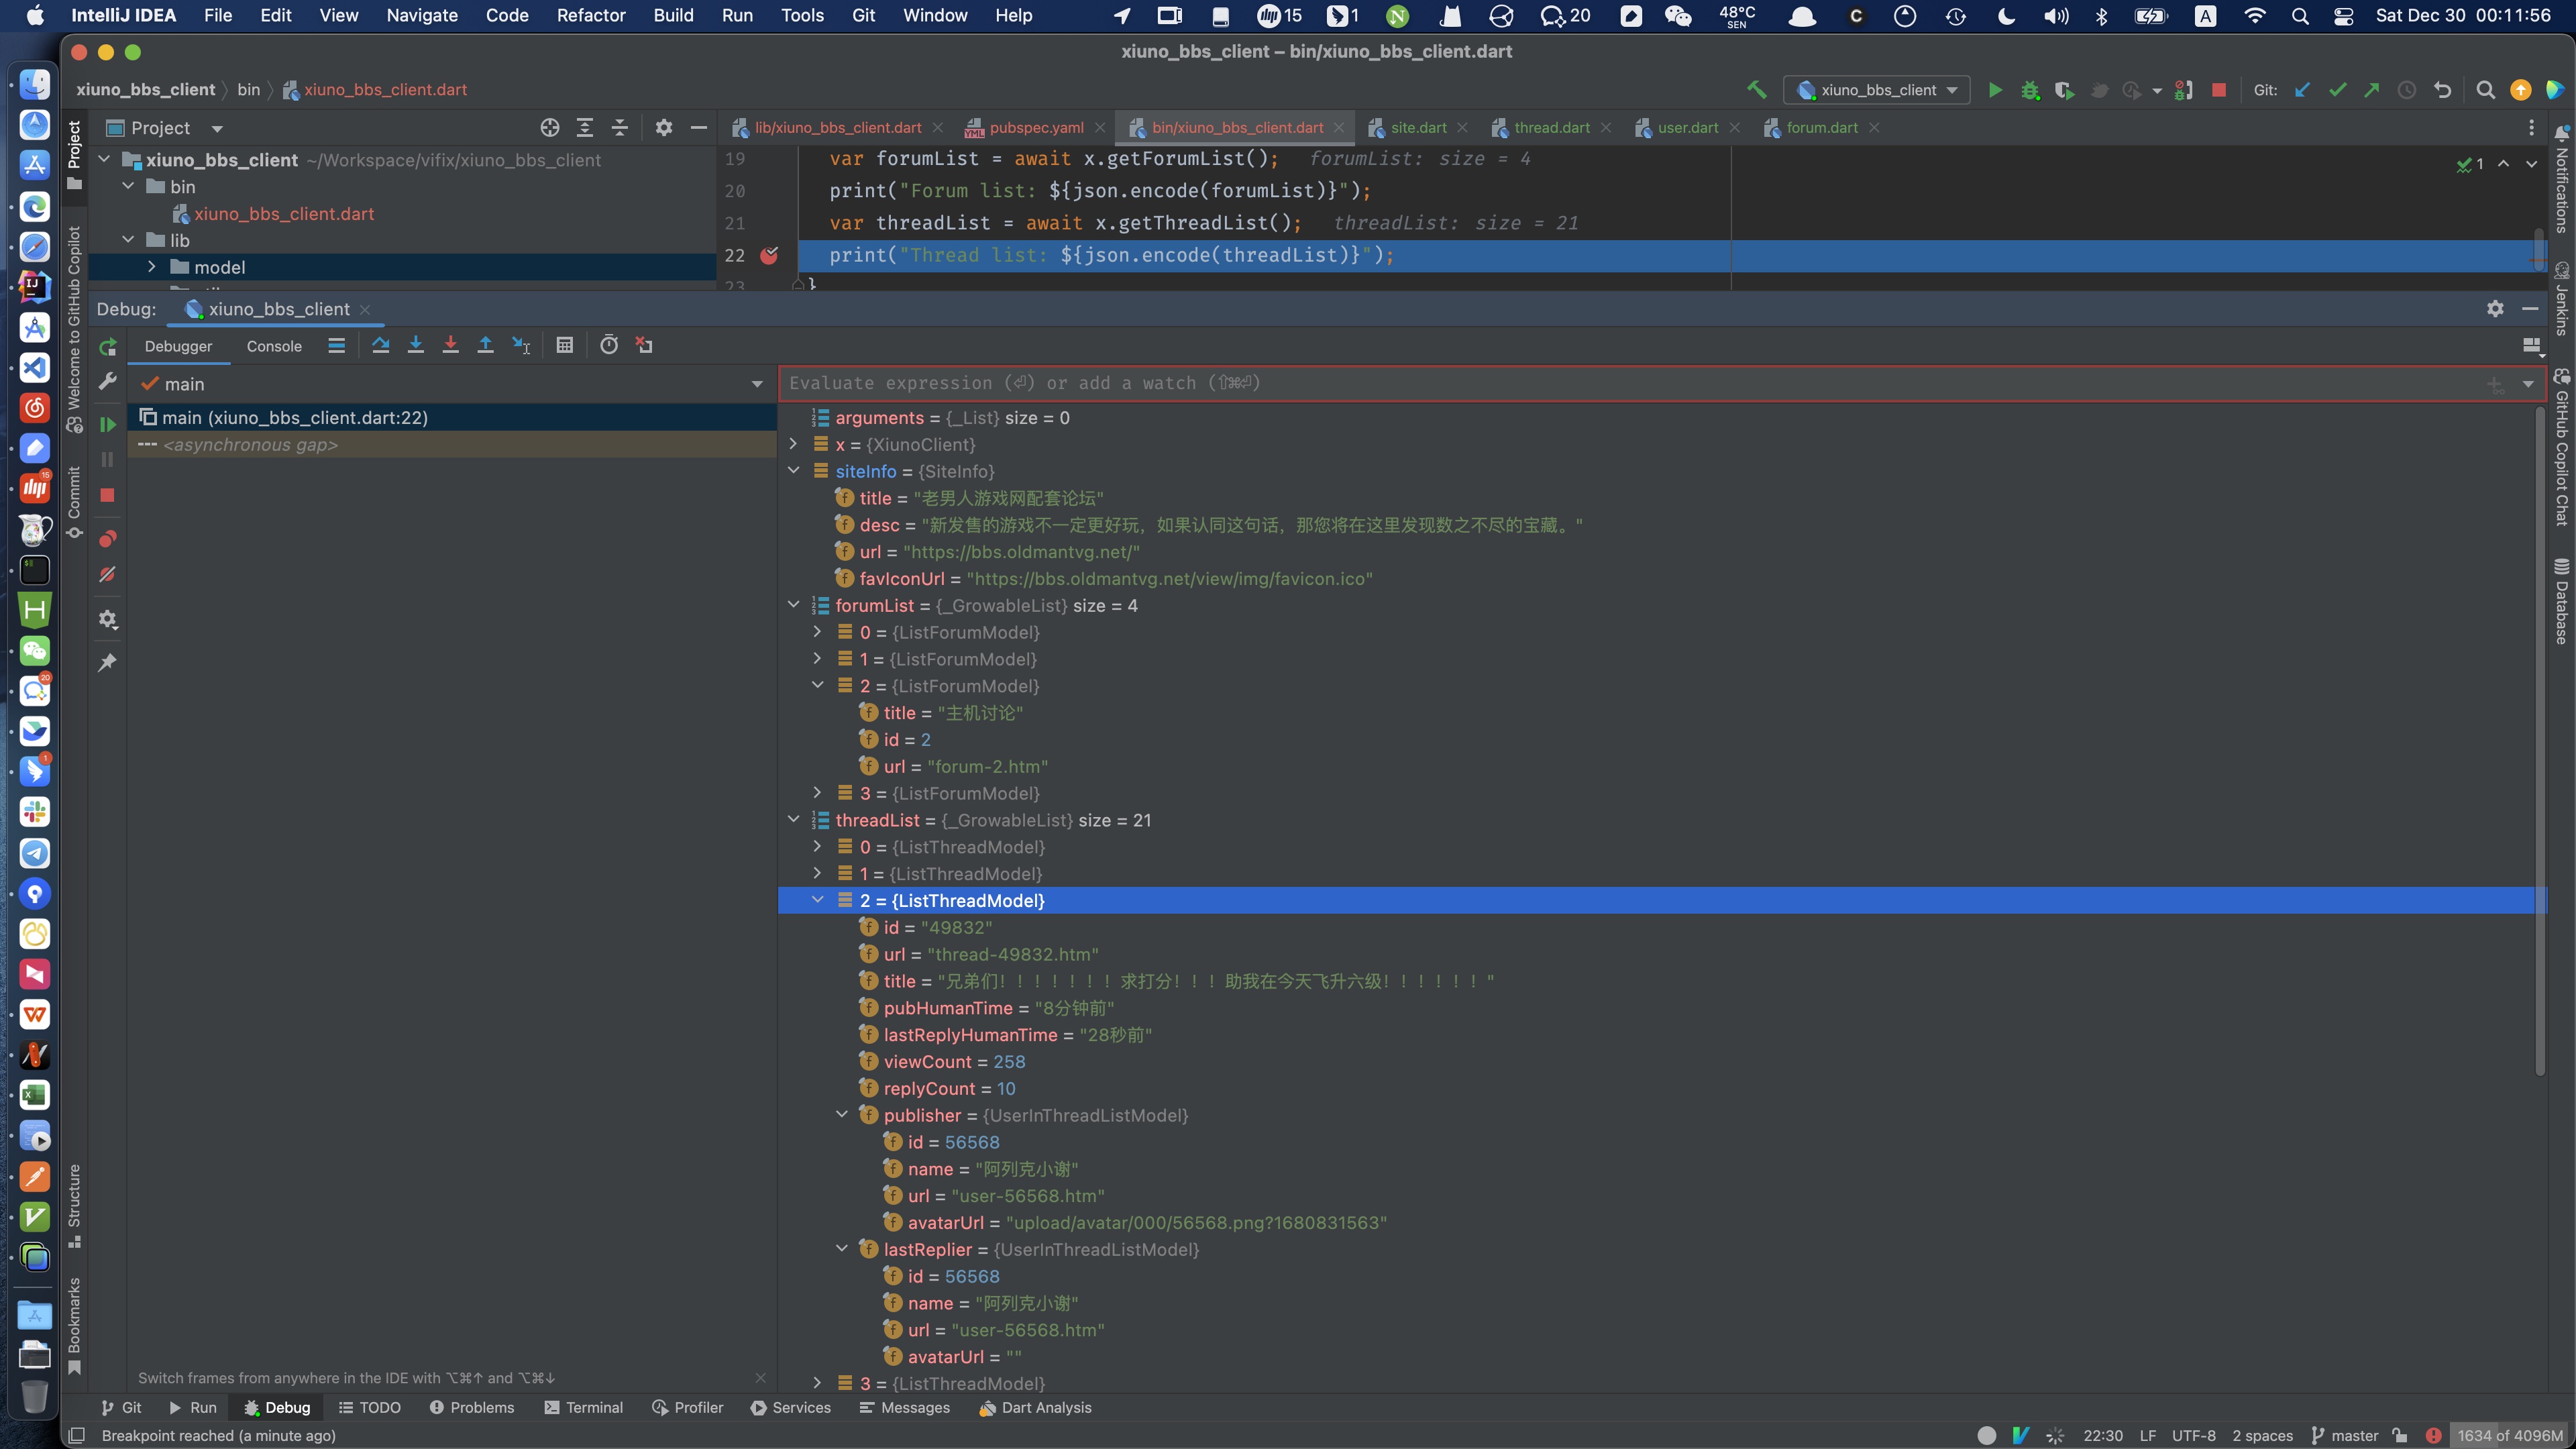
Task: Collapse the publisher UserInThreadListModel node
Action: tap(841, 1115)
